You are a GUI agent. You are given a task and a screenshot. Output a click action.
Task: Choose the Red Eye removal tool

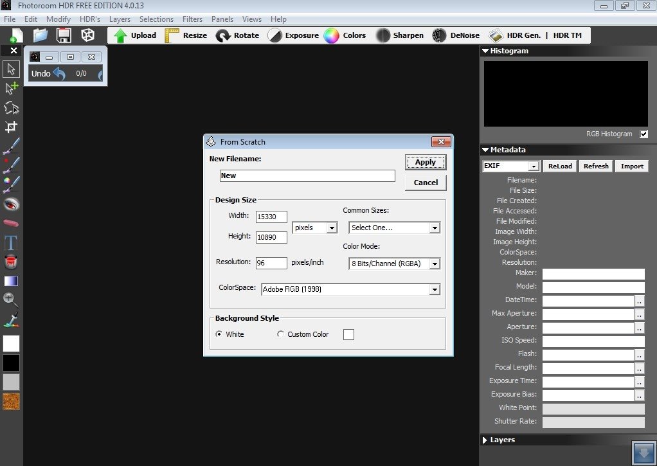click(x=12, y=204)
